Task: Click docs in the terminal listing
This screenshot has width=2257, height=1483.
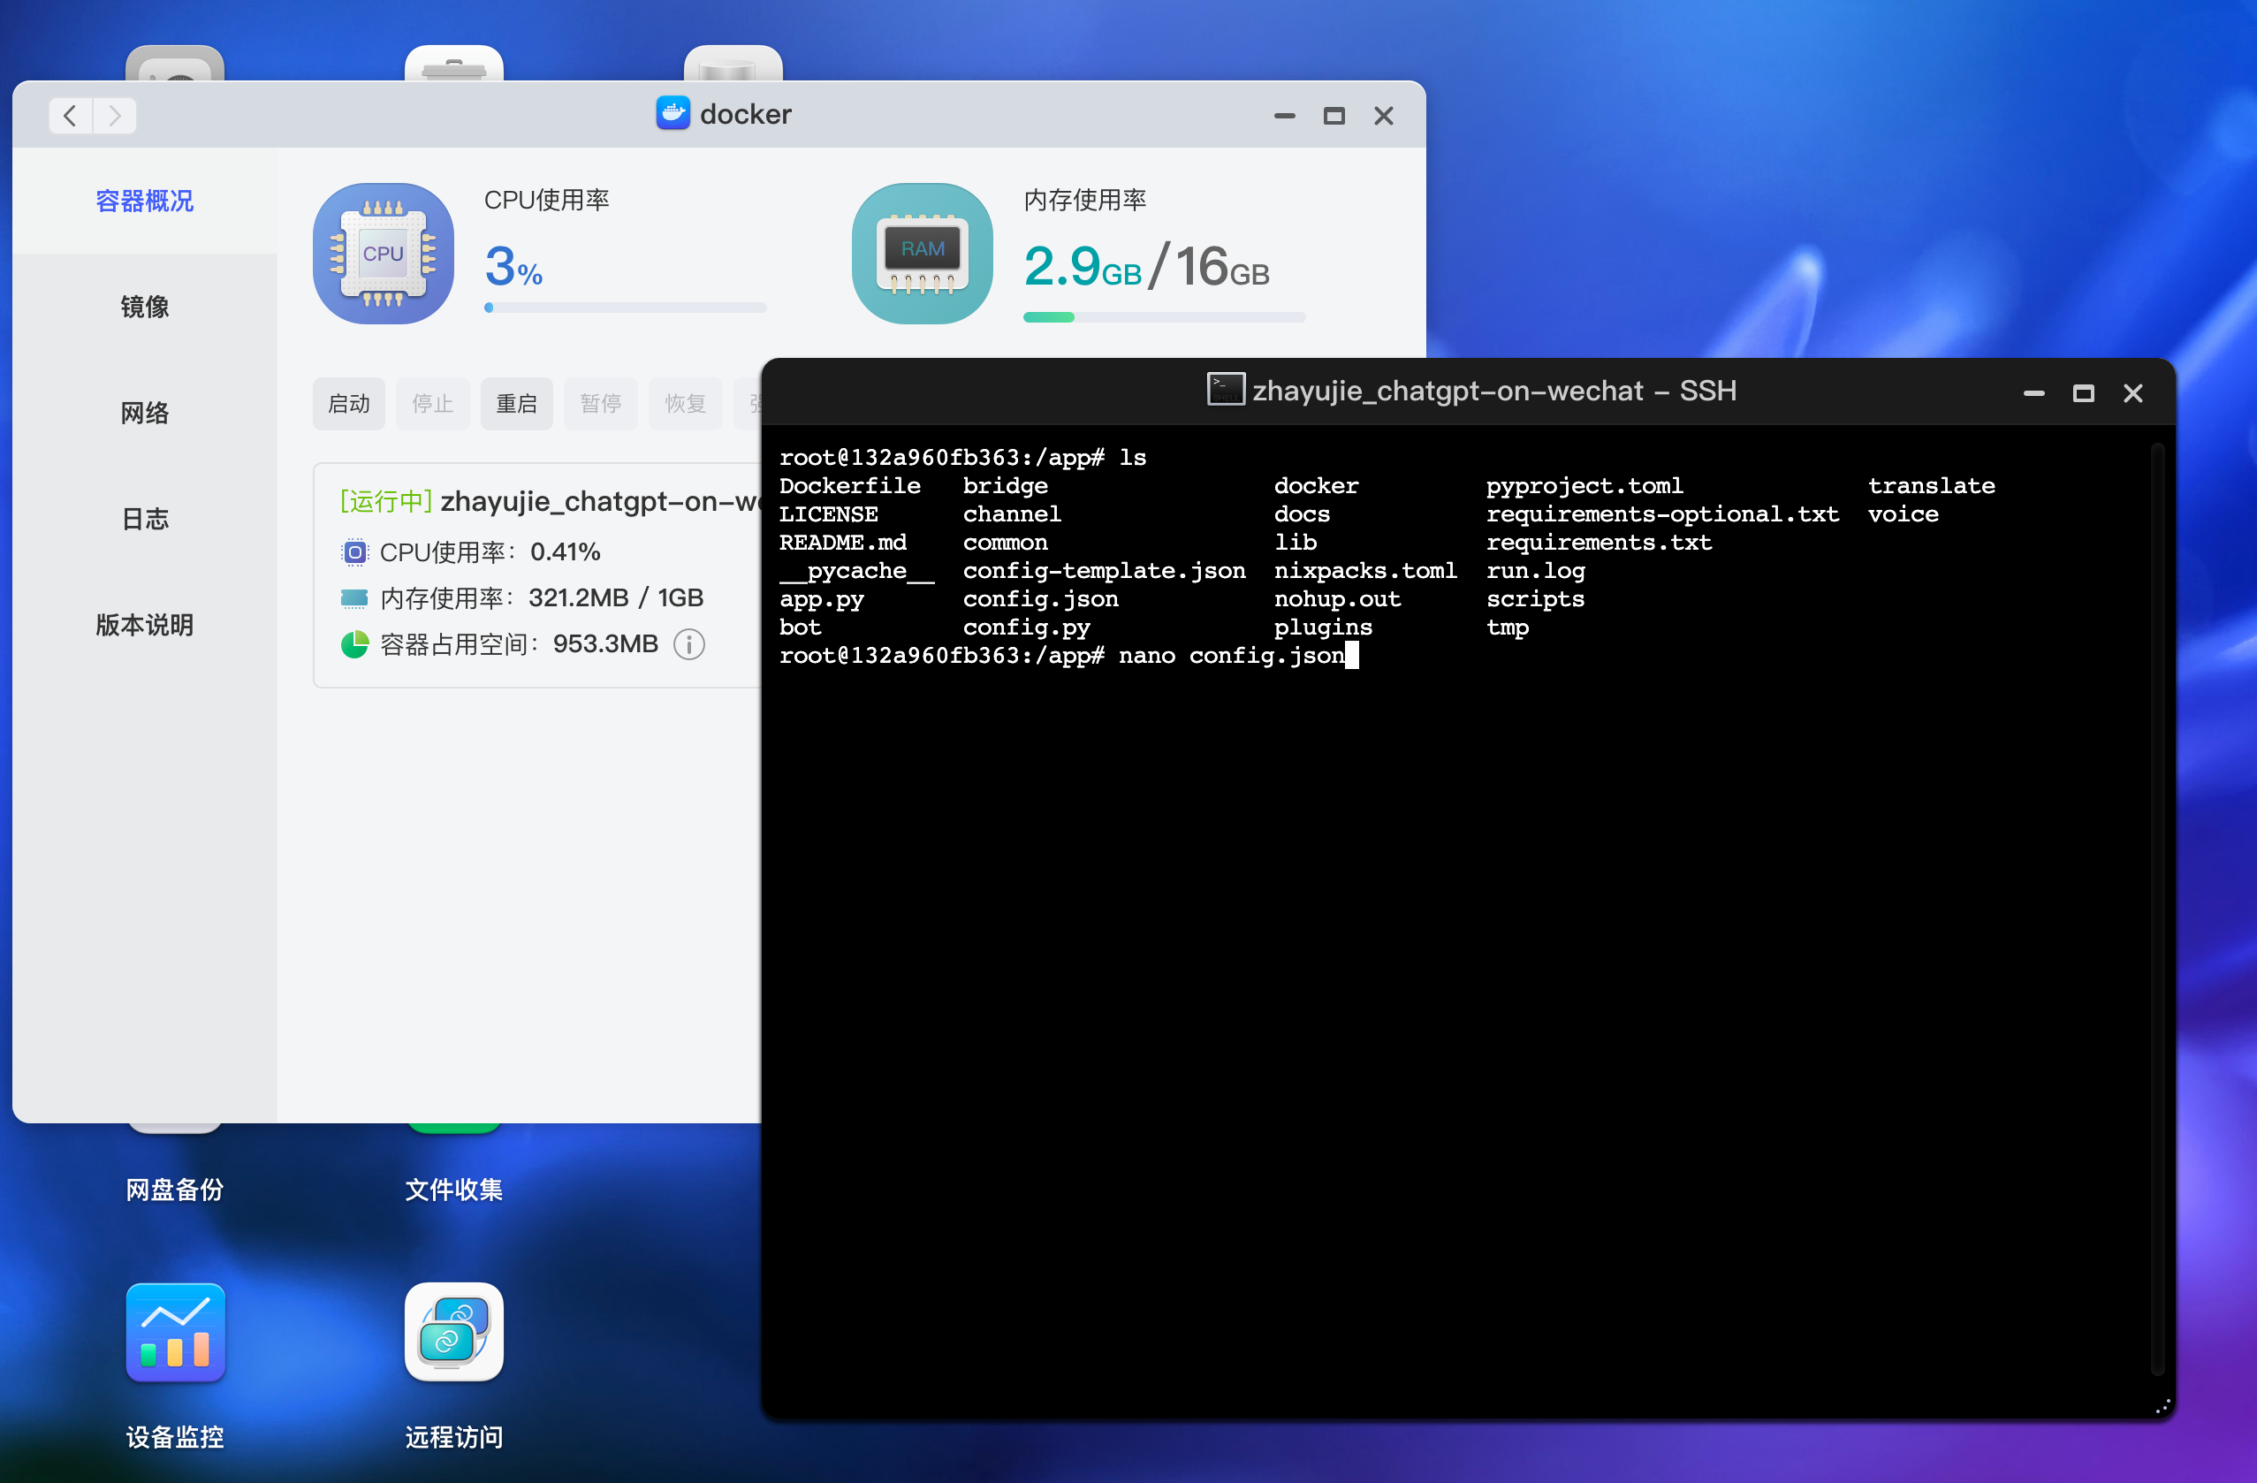Action: [x=1302, y=514]
